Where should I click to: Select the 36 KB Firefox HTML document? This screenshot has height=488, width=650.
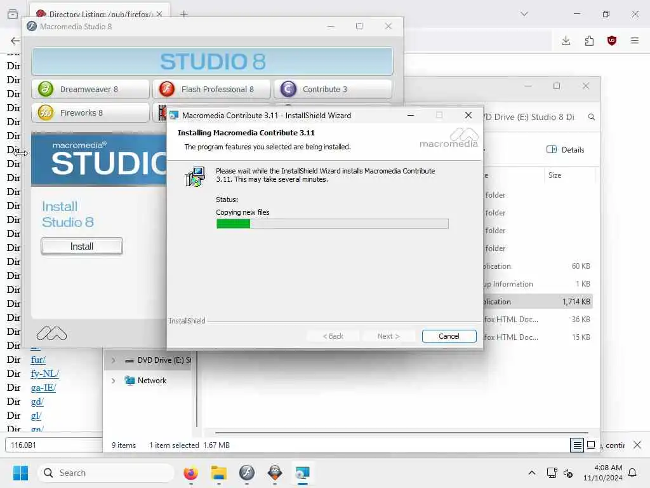point(538,320)
